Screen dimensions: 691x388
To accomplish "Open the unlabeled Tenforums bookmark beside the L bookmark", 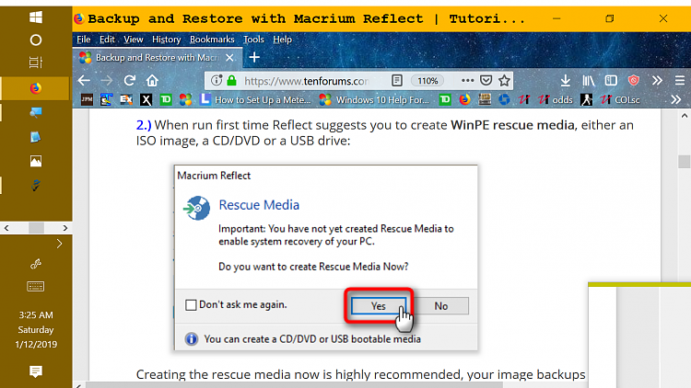I will tap(185, 100).
